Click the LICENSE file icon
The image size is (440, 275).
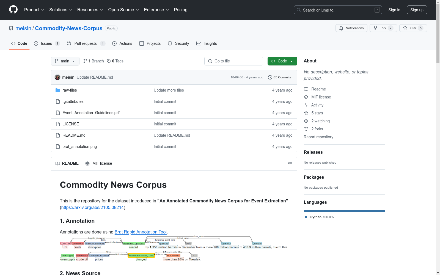click(x=58, y=124)
